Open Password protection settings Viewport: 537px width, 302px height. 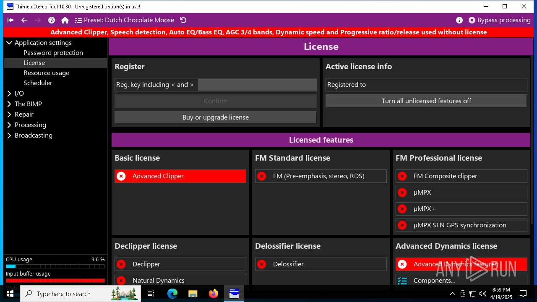coord(53,52)
